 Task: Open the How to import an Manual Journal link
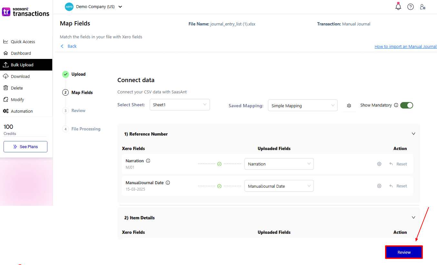[x=405, y=46]
